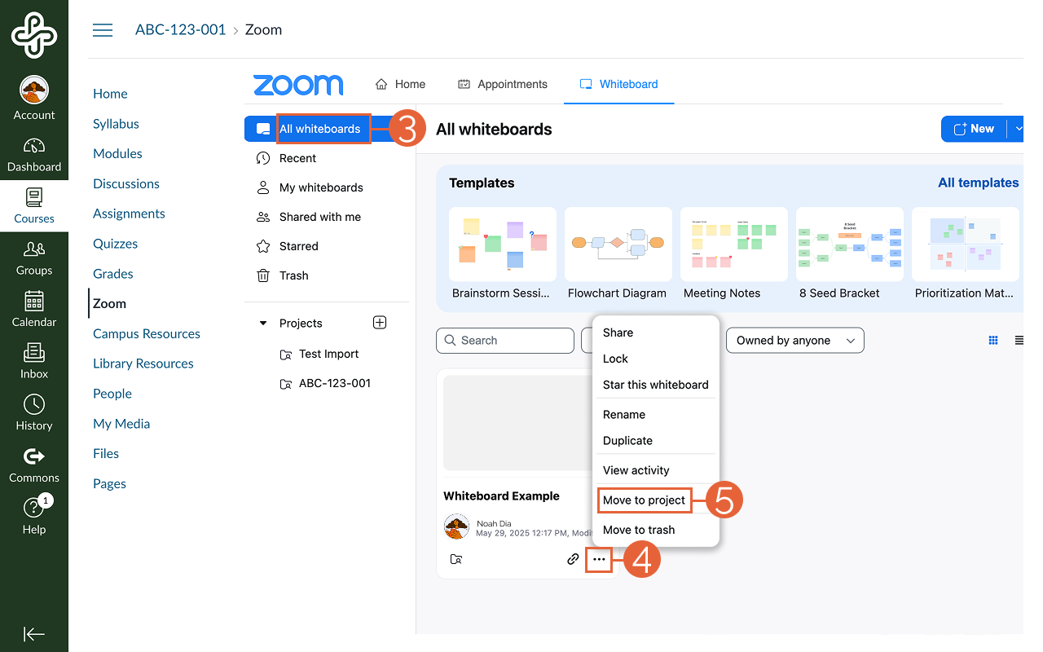Open Grades in course navigation
Screen dimensions: 1043x652
point(113,274)
